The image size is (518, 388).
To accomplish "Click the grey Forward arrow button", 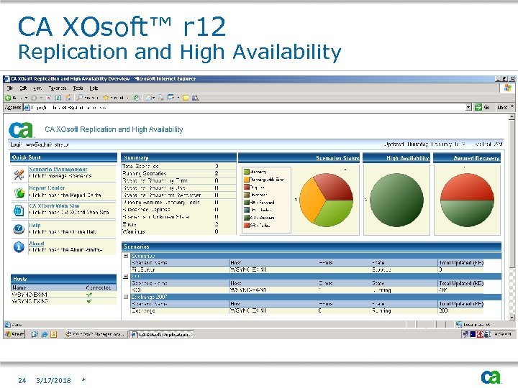I will pos(33,98).
